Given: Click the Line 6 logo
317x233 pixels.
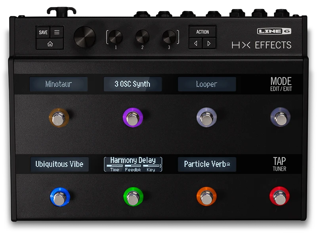Looking at the screenshot, I should point(274,31).
